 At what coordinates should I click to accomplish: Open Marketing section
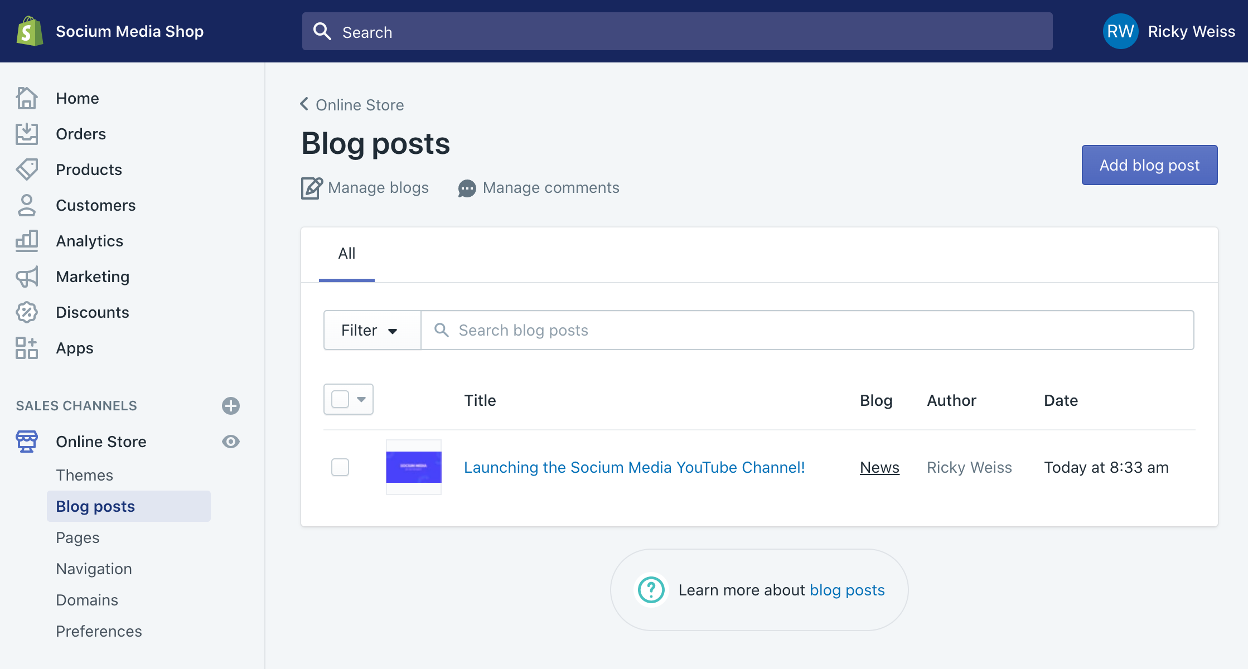[93, 277]
